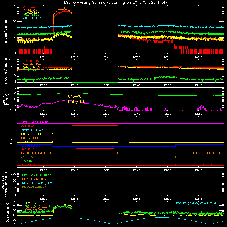Select the GAP_FLAG label
This screenshot has width=227, height=227.
(28, 126)
